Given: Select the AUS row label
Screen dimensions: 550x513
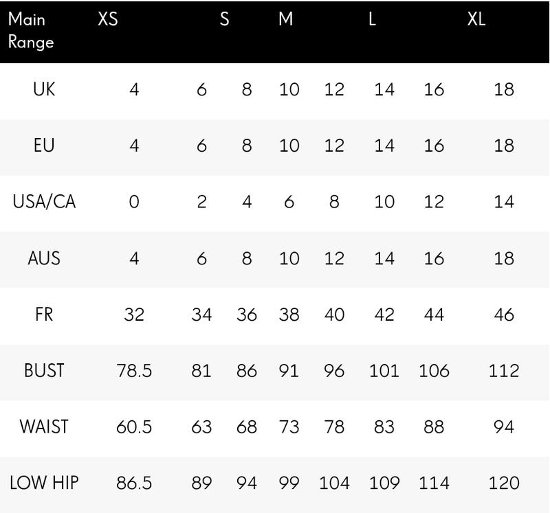Looking at the screenshot, I should click(x=44, y=258).
